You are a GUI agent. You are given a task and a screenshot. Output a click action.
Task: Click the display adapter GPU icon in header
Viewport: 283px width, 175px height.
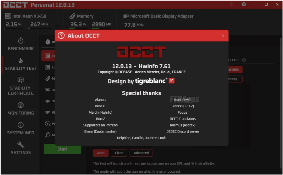pyautogui.click(x=126, y=16)
